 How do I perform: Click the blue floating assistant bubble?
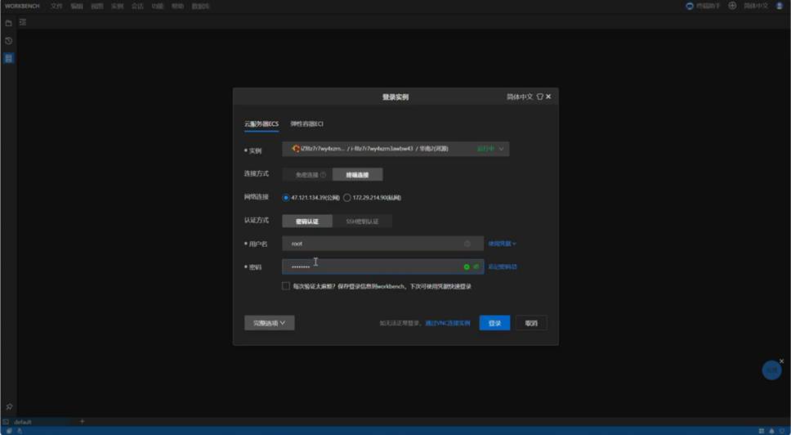coord(771,370)
